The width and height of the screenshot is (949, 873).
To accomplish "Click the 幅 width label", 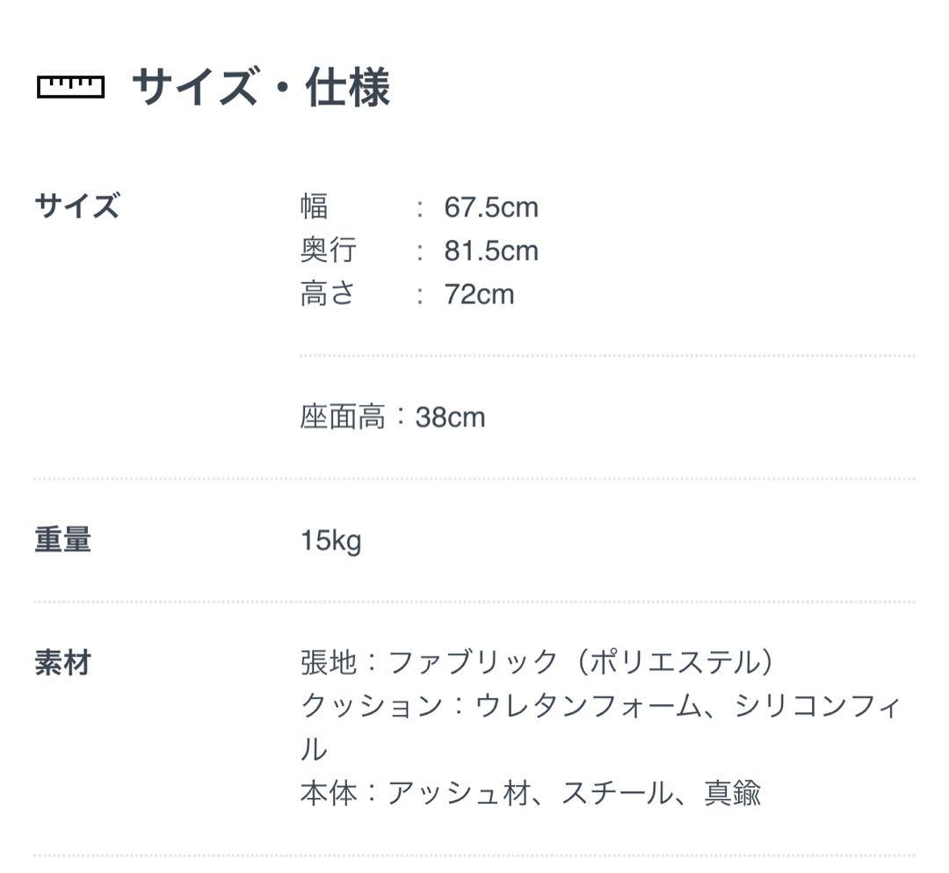I will click(x=314, y=207).
